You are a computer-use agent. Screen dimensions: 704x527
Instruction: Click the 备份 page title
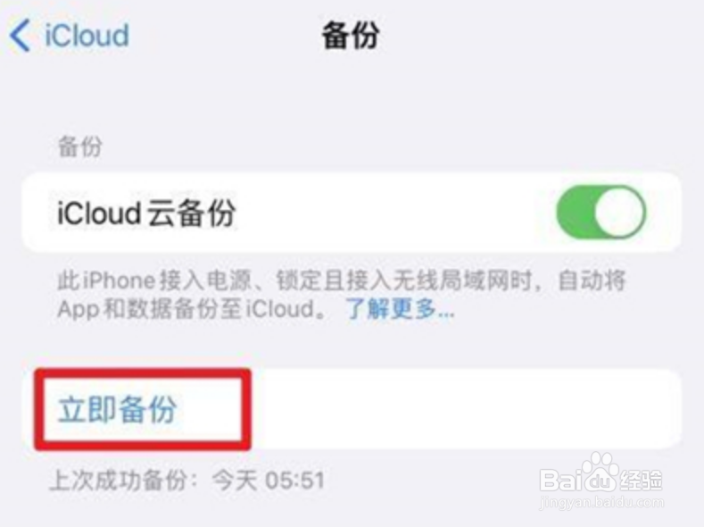351,36
